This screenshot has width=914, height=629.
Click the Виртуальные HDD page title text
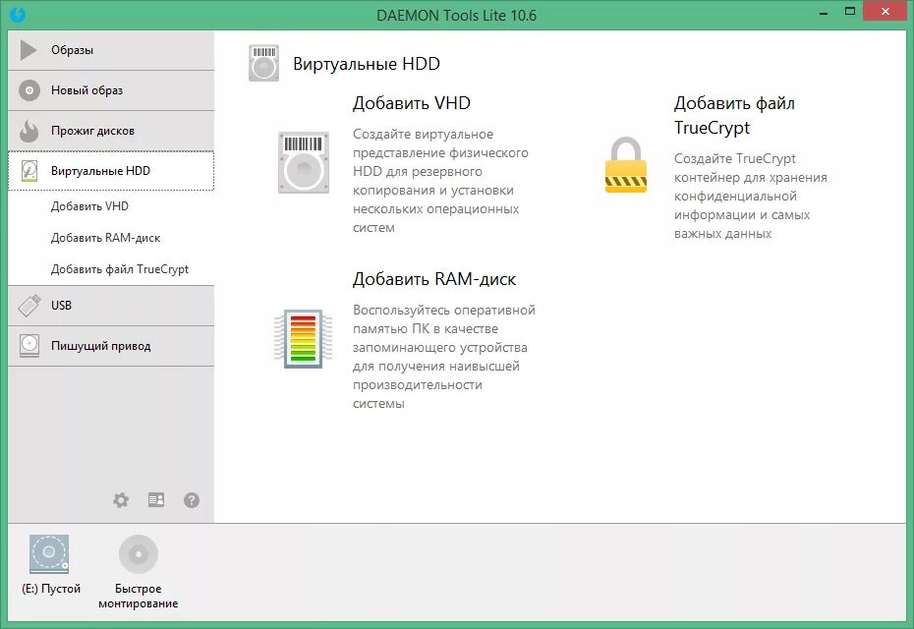pyautogui.click(x=367, y=64)
